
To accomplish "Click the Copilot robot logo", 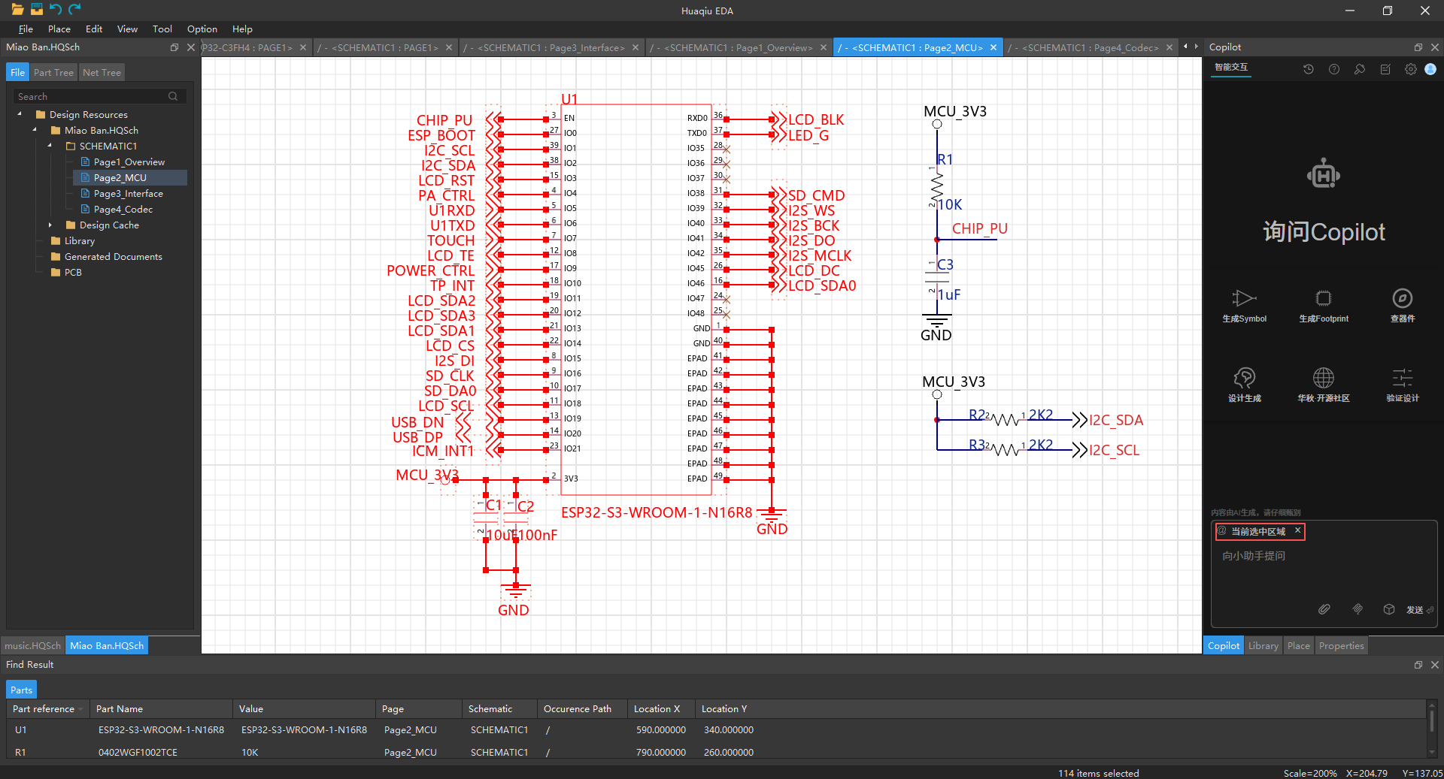I will [1324, 175].
